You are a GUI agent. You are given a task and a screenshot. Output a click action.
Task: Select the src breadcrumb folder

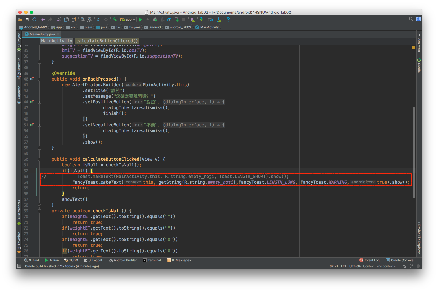coord(71,27)
